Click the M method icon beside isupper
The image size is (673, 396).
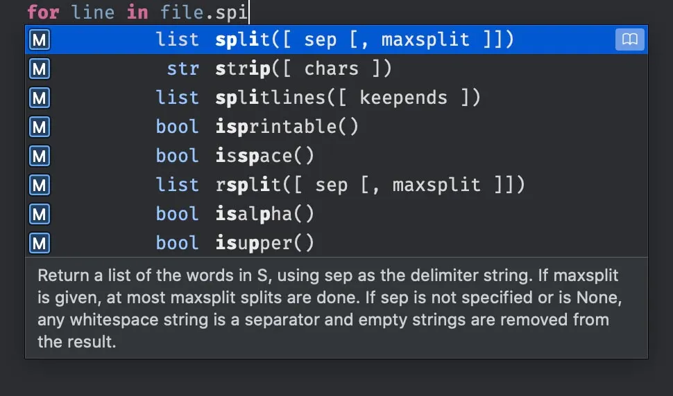click(40, 244)
